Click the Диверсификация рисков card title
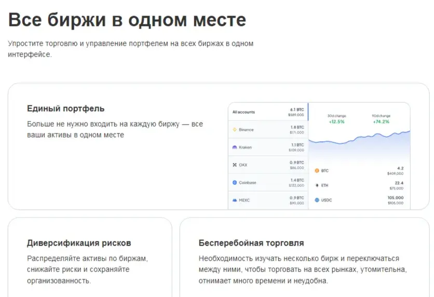Viewport: 434px width, 297px height. pyautogui.click(x=79, y=243)
